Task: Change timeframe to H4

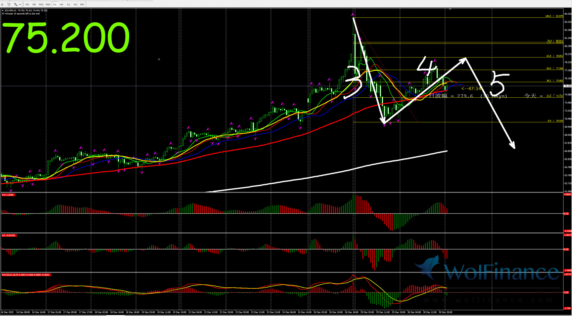Action: (61, 4)
